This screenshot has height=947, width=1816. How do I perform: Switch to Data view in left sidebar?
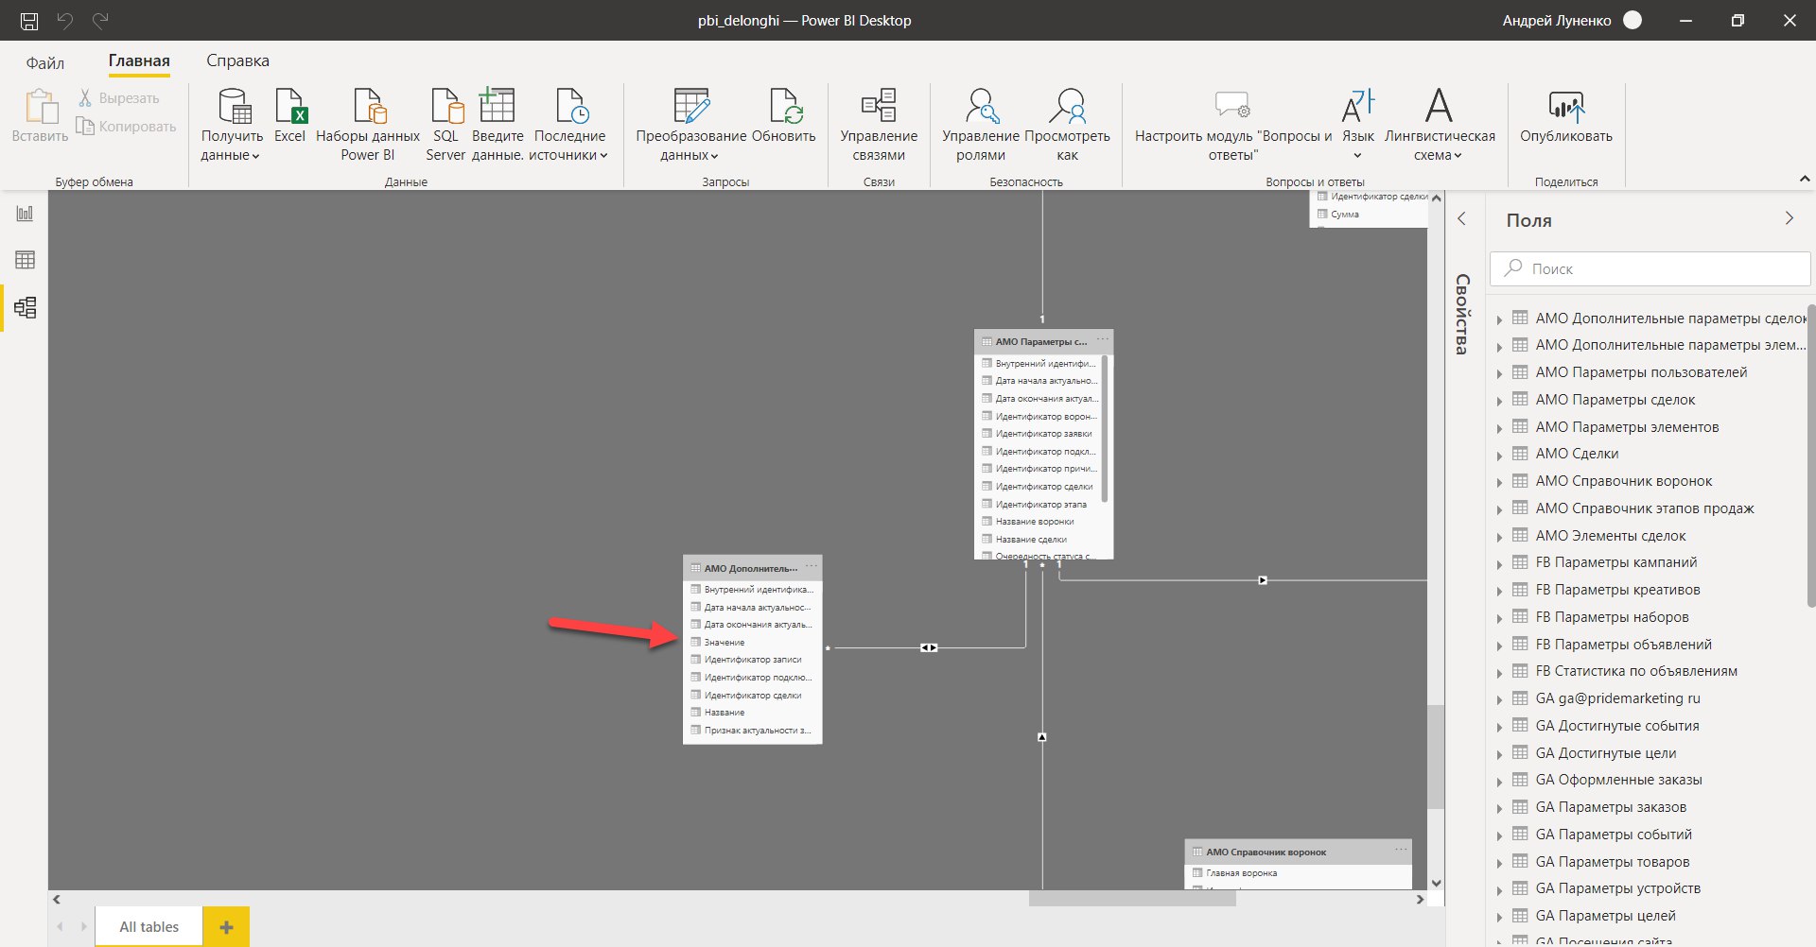(26, 260)
